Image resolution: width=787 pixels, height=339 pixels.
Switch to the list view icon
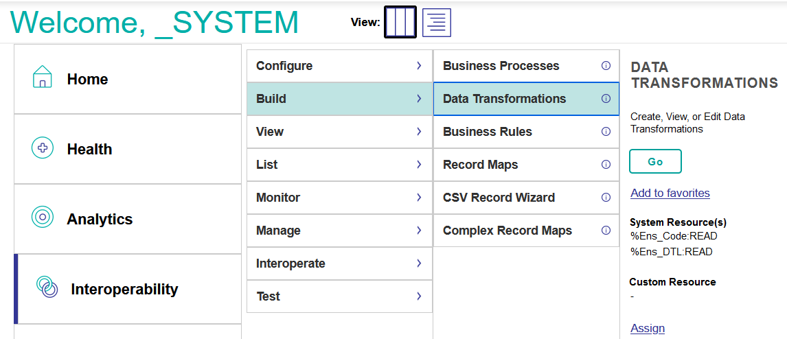pos(437,23)
